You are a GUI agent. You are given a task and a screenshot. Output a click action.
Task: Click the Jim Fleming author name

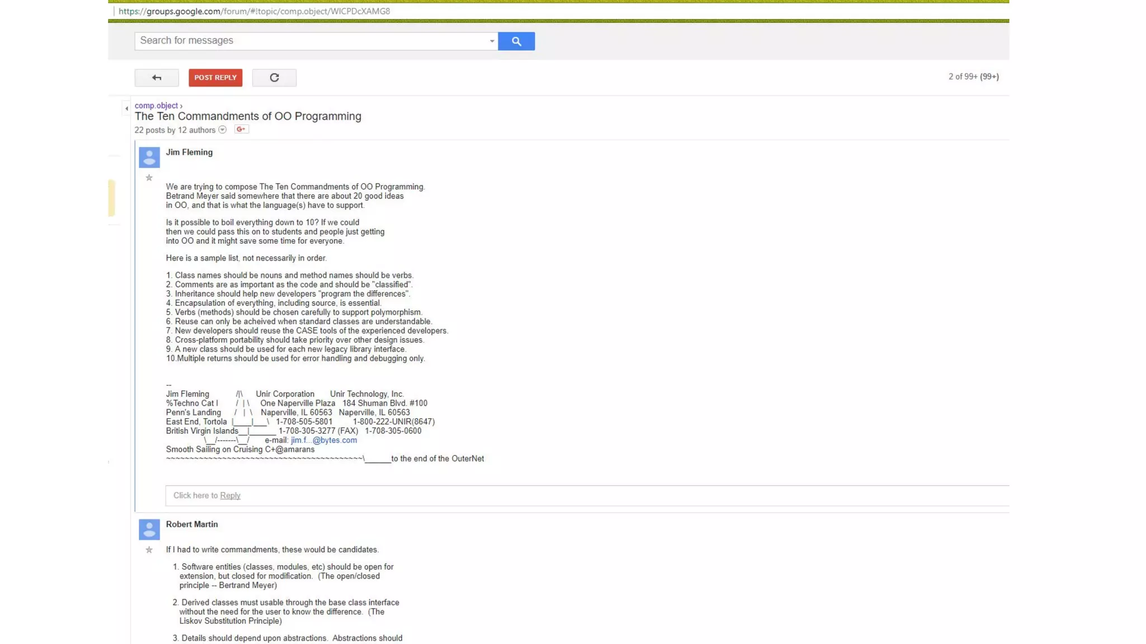(x=189, y=152)
